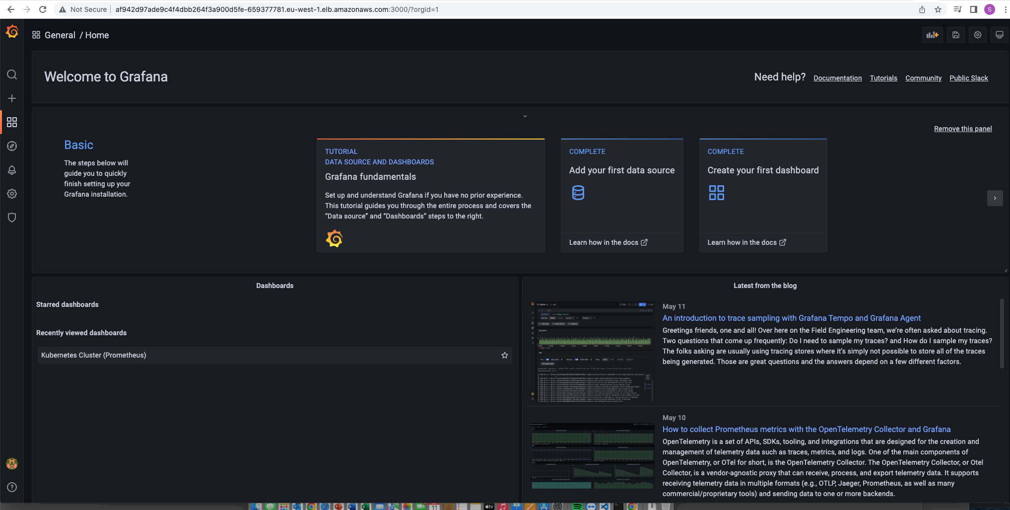1010x510 pixels.
Task: Click the Grafana logo in tutorial card
Action: [x=334, y=239]
